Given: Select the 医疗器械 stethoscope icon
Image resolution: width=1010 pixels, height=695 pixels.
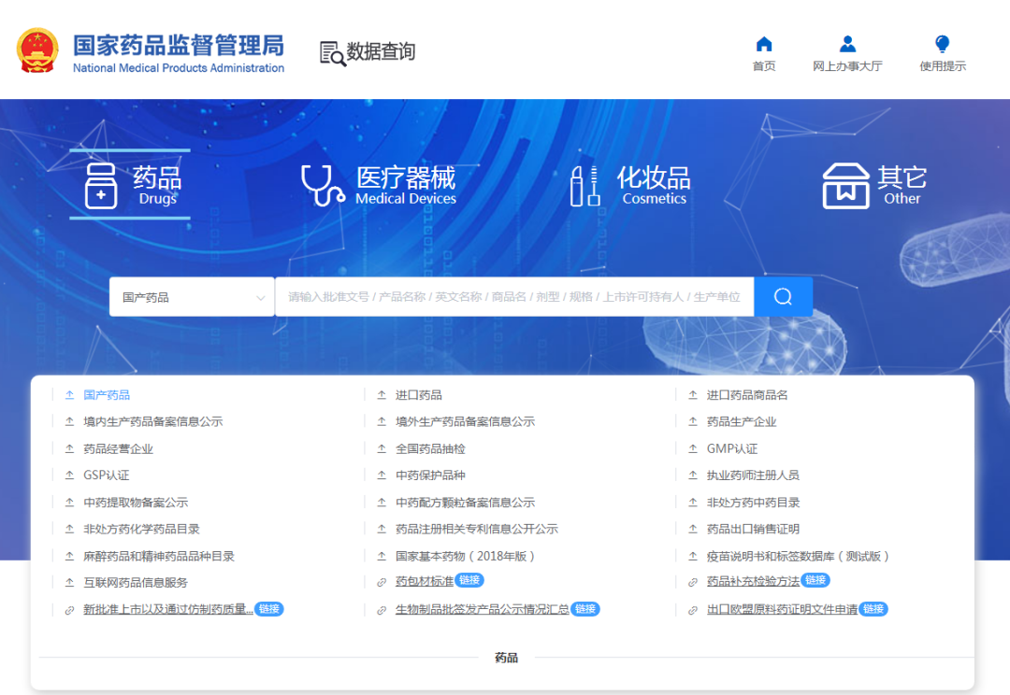Looking at the screenshot, I should 323,185.
